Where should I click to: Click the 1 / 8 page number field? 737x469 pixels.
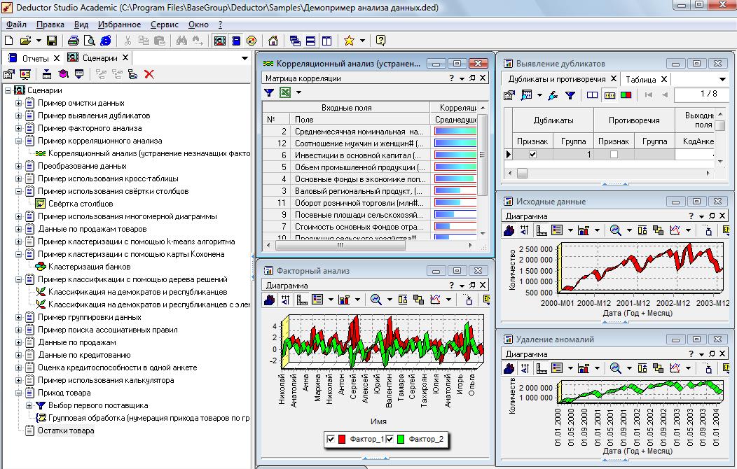[703, 94]
